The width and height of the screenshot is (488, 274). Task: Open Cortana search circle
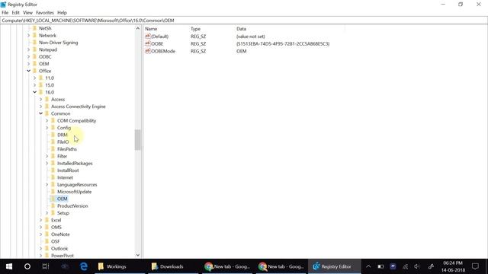pyautogui.click(x=27, y=266)
